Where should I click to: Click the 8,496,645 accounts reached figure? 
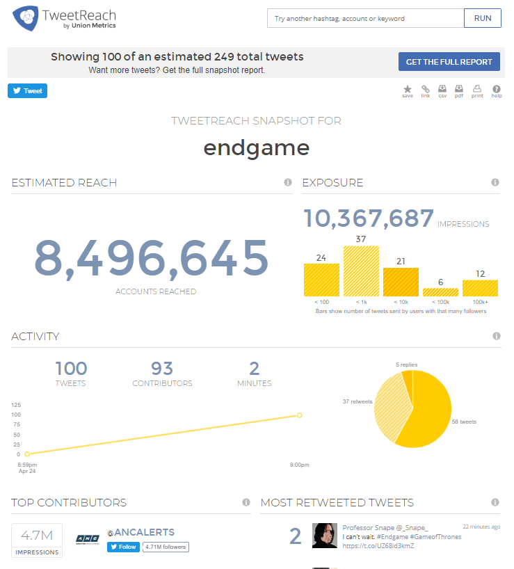[x=152, y=258]
